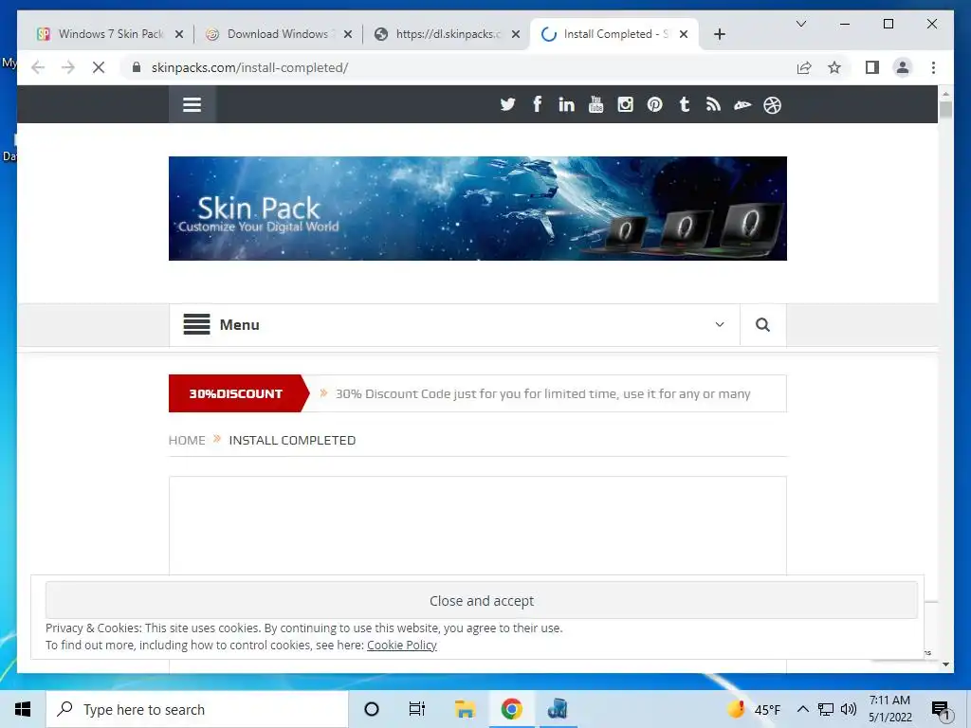Image resolution: width=971 pixels, height=728 pixels.
Task: Open the Dribbble social icon
Action: 772,105
